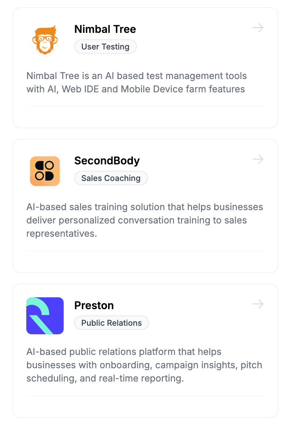Select the User Testing category tag
The image size is (288, 424).
pos(105,47)
